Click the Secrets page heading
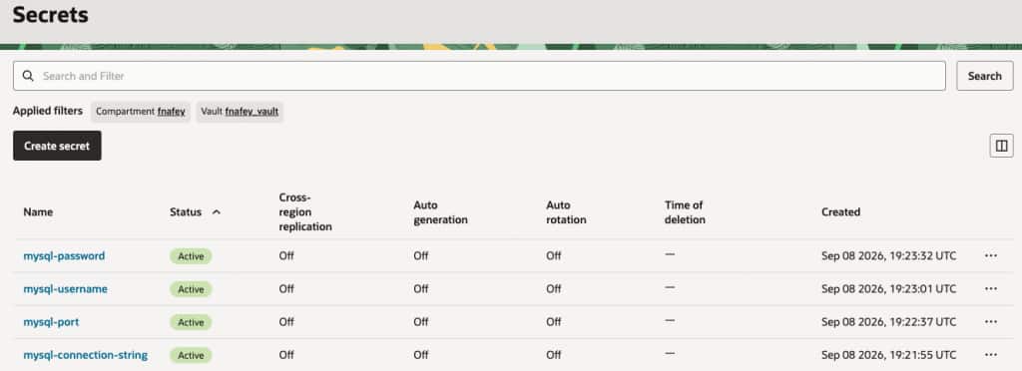Viewport: 1022px width, 371px height. pos(50,14)
